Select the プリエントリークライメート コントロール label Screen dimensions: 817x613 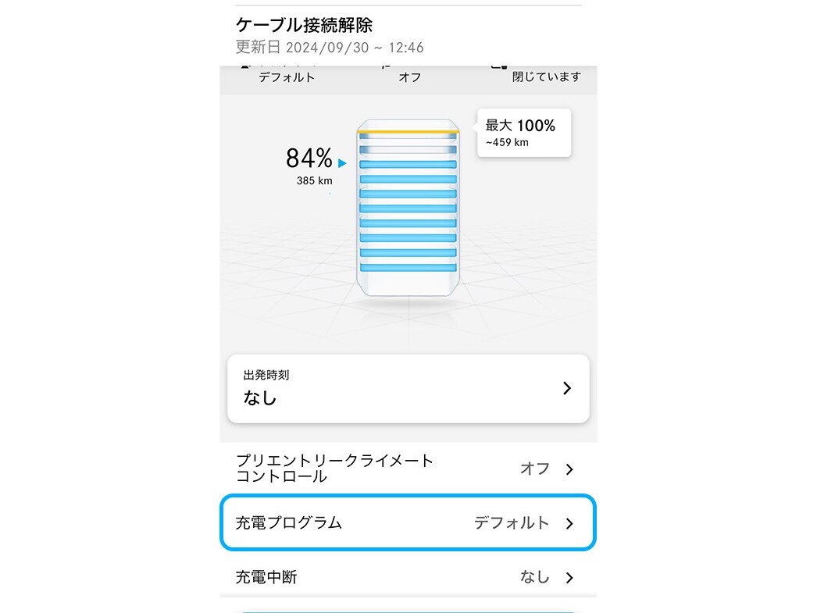pos(334,469)
